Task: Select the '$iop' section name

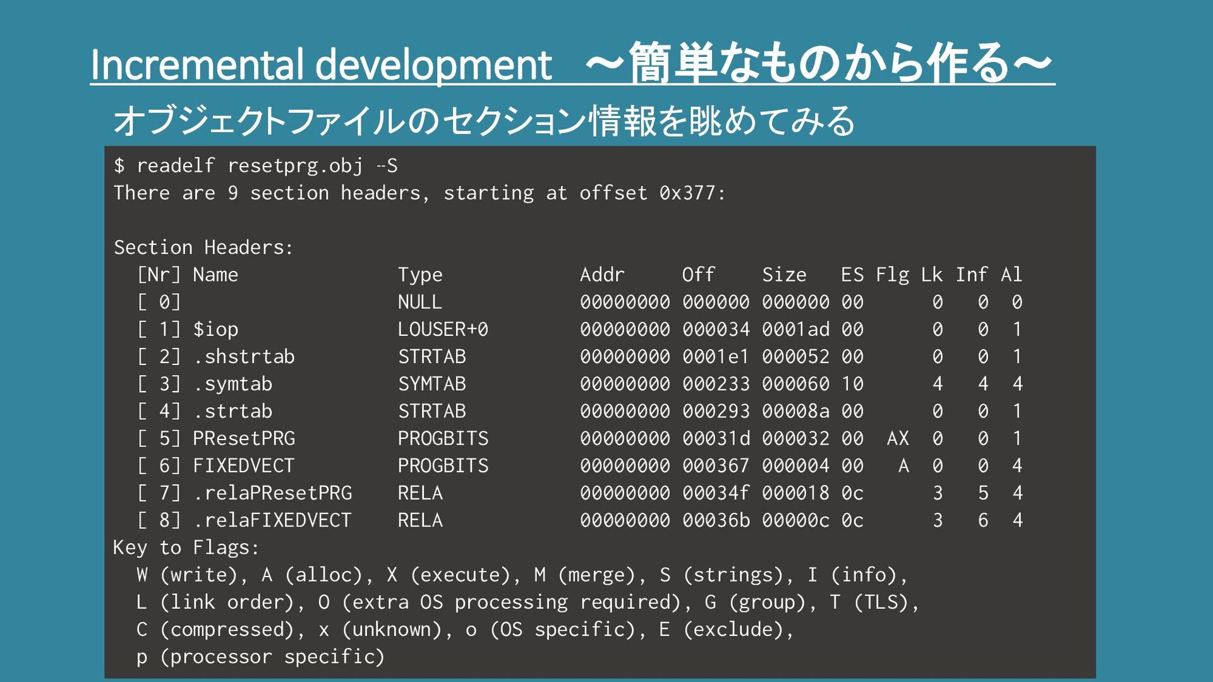Action: [x=215, y=330]
